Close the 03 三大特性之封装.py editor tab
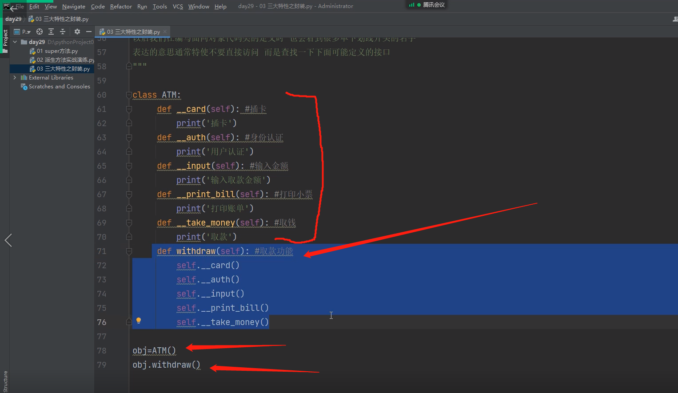Image resolution: width=678 pixels, height=393 pixels. [x=165, y=32]
